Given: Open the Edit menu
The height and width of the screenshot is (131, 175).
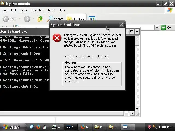Looking at the screenshot, I should (14, 10).
